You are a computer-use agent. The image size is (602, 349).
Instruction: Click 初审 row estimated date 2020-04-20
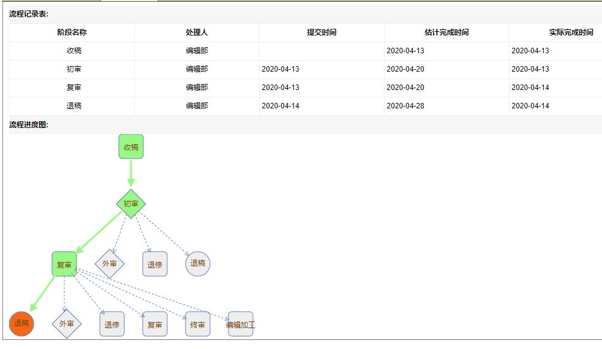[x=405, y=69]
